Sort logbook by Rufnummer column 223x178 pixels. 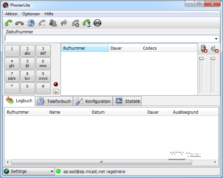(x=26, y=112)
